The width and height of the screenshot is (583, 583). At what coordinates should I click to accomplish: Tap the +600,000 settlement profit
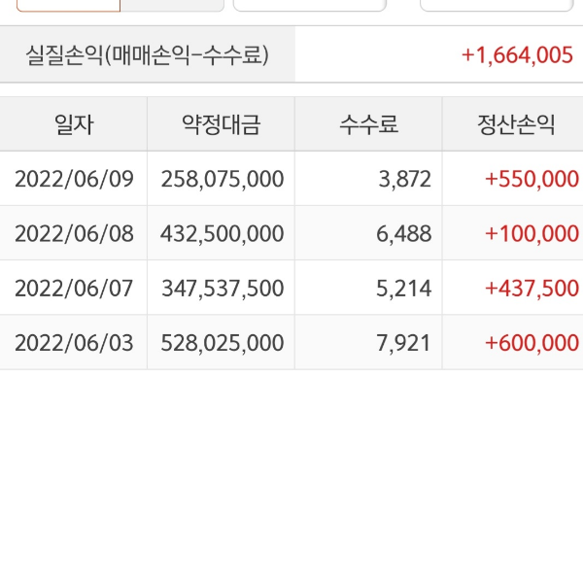(x=531, y=342)
